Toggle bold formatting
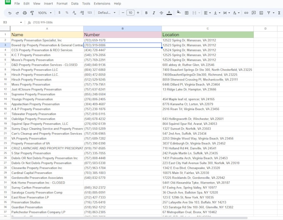The height and width of the screenshot is (220, 283). click(x=146, y=13)
